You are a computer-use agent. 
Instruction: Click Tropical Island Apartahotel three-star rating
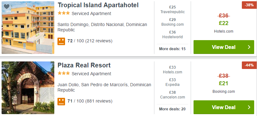[x=63, y=13]
